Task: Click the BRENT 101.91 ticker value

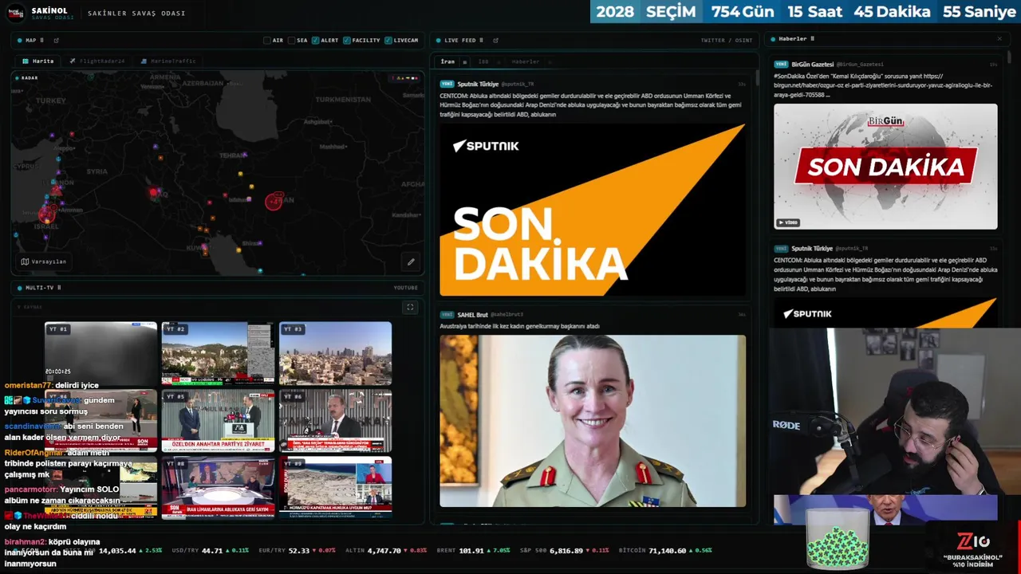Action: (471, 551)
